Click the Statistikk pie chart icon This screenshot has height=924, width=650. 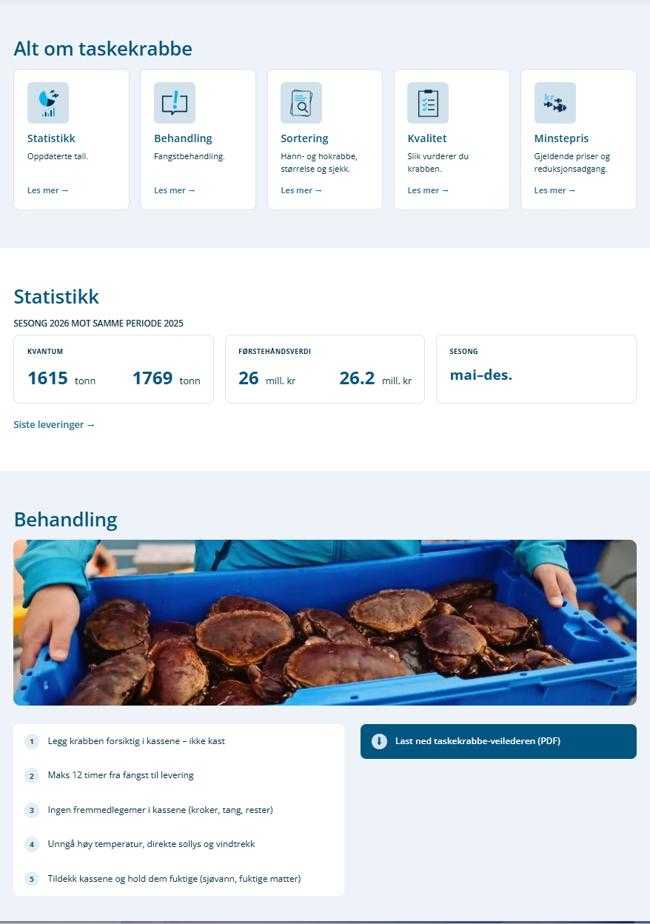coord(48,103)
